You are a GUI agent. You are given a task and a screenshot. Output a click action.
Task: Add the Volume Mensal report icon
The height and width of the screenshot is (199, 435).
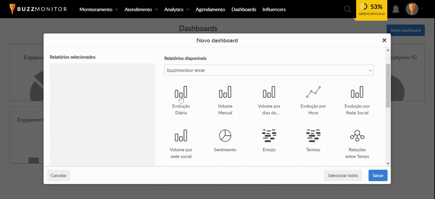(x=225, y=92)
